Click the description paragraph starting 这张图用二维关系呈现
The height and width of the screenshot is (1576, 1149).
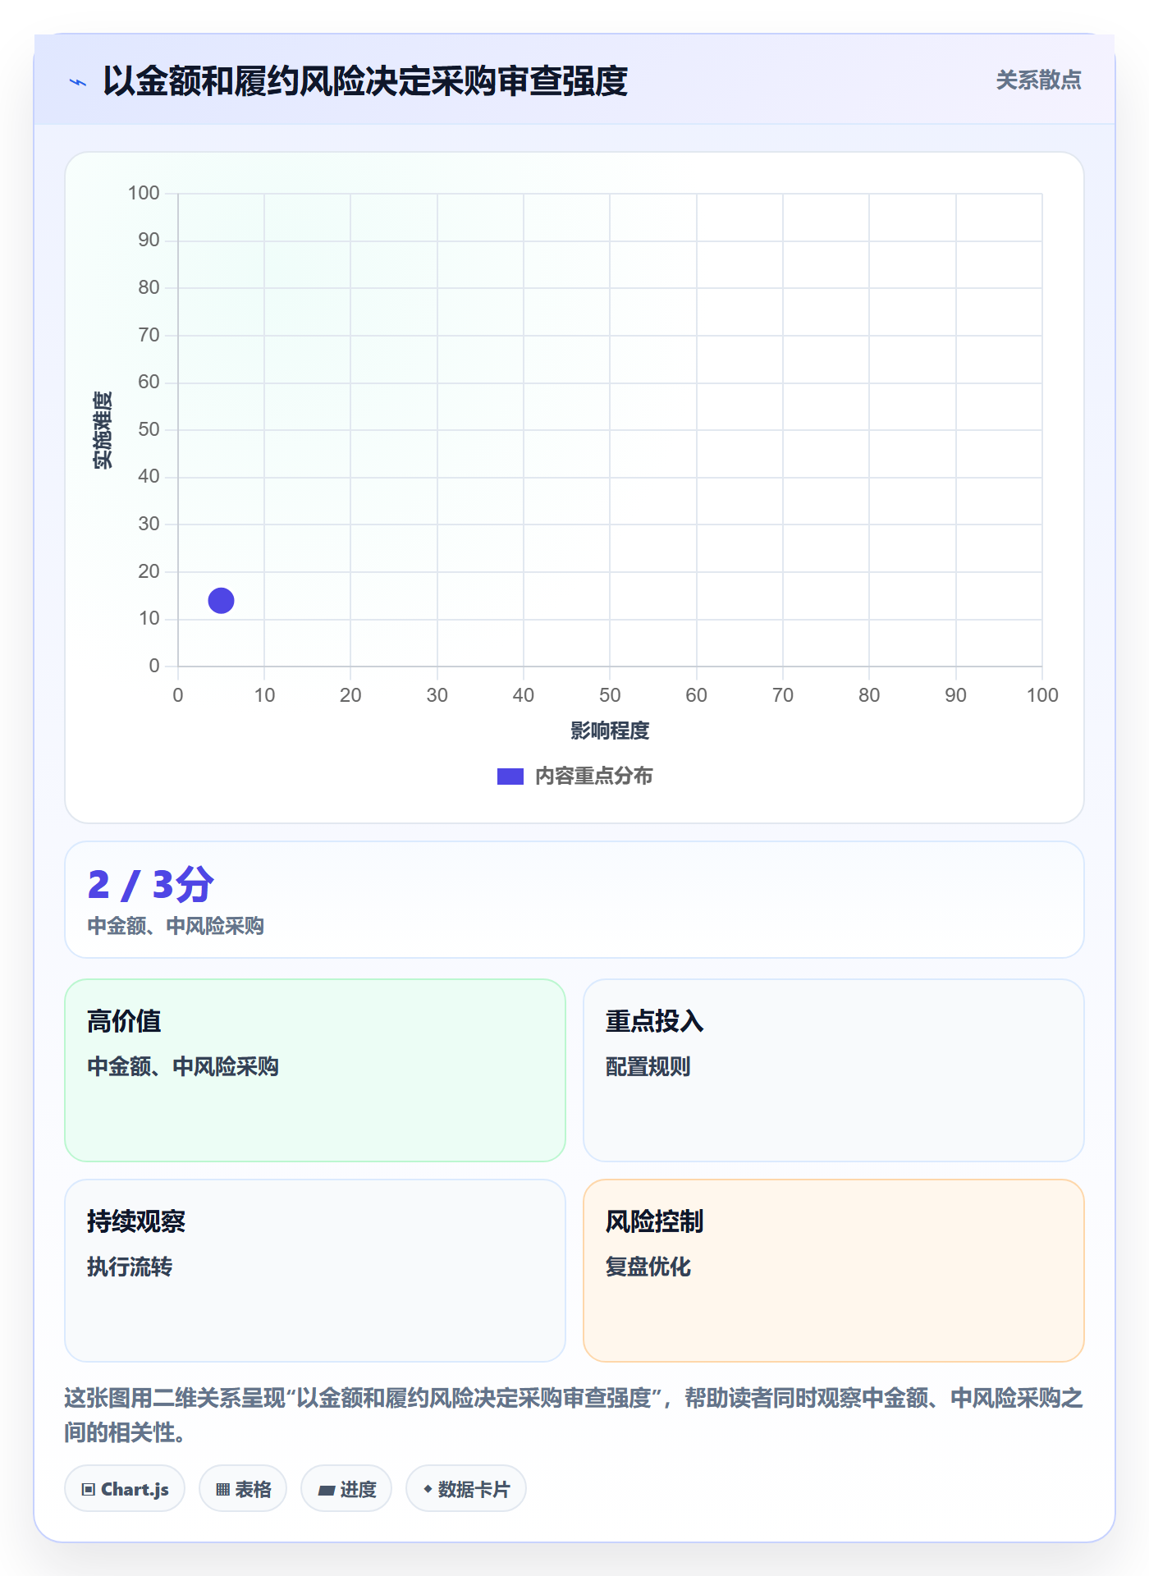(574, 1415)
